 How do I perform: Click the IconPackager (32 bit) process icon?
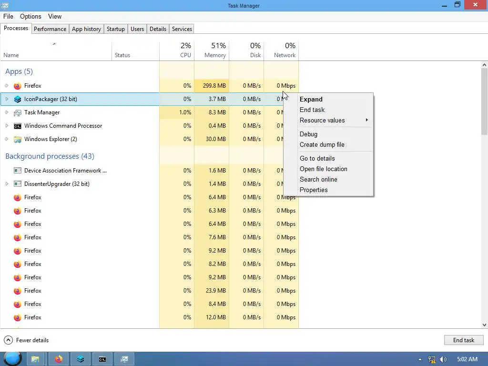pos(18,99)
